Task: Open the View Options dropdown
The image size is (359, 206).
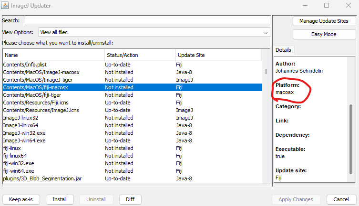Action: coord(154,32)
